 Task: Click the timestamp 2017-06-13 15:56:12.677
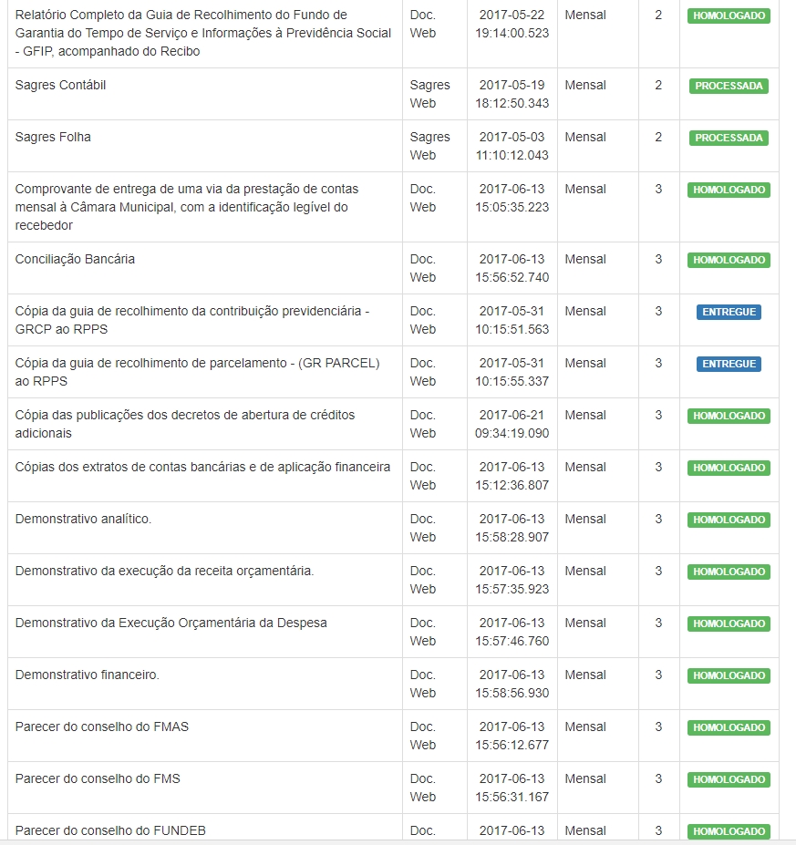[x=512, y=736]
